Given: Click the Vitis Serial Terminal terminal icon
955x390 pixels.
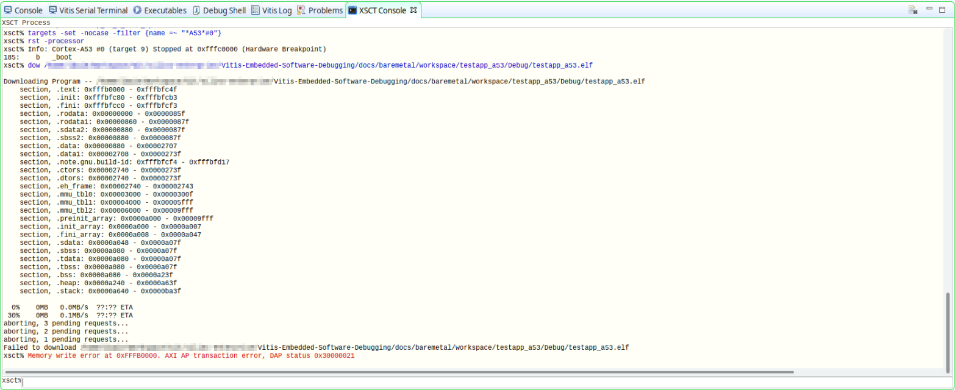Looking at the screenshot, I should tap(52, 10).
